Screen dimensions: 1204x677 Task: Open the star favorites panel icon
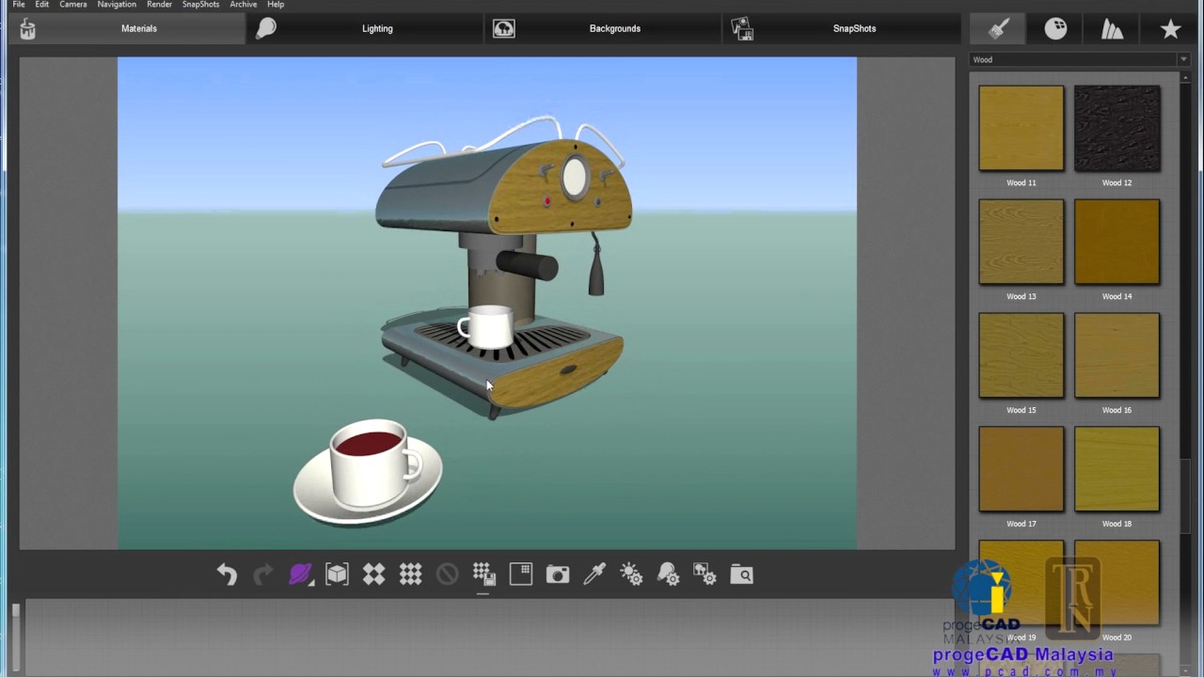click(x=1170, y=29)
